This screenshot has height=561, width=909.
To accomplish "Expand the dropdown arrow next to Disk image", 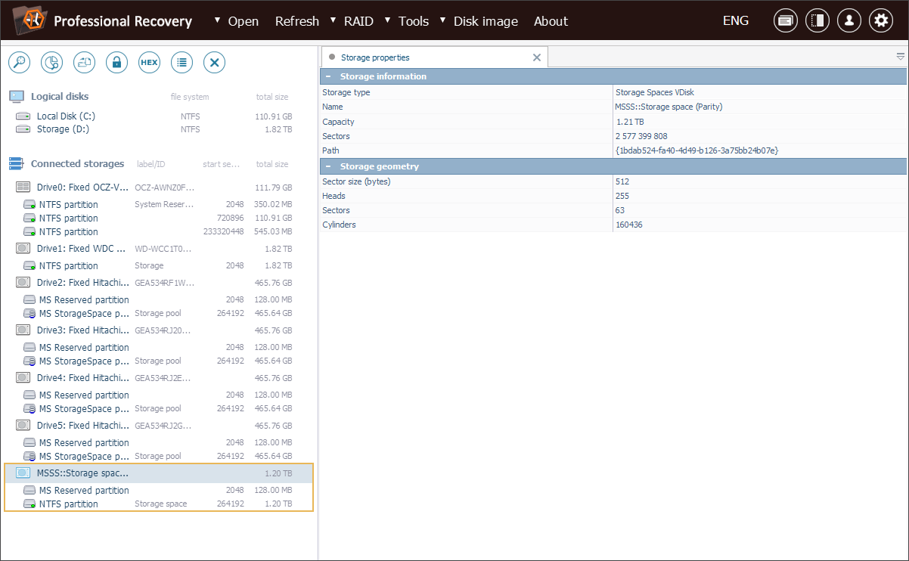I will (x=443, y=20).
